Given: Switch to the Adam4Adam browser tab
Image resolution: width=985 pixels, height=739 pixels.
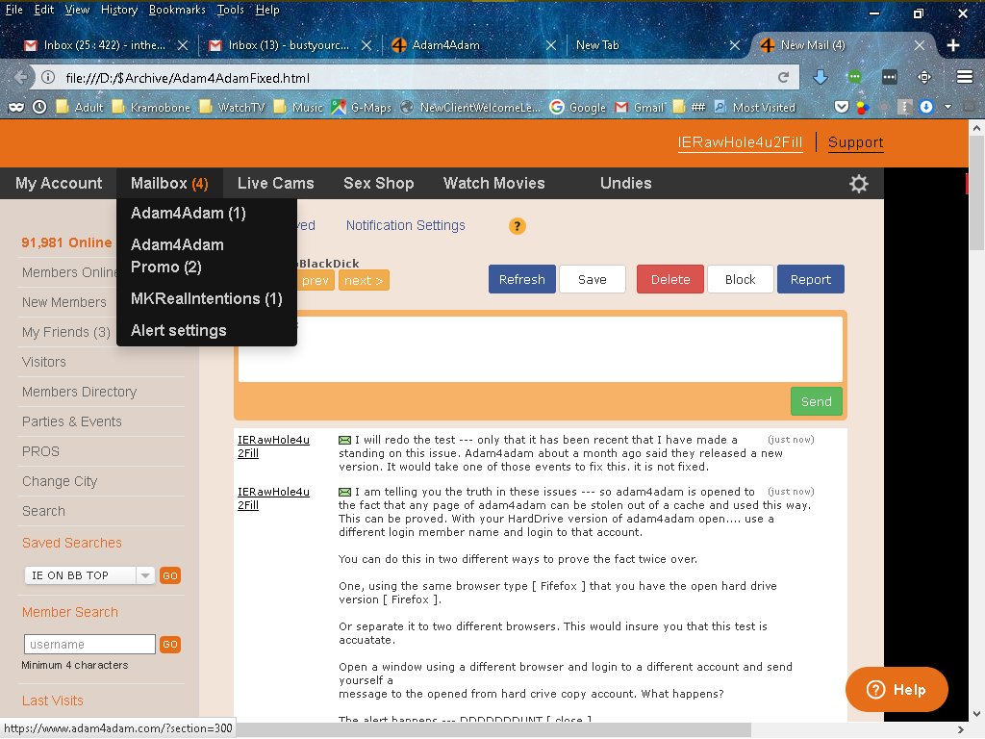Looking at the screenshot, I should [474, 45].
